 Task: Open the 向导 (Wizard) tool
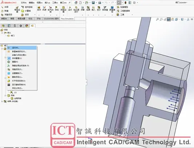(5, 7)
